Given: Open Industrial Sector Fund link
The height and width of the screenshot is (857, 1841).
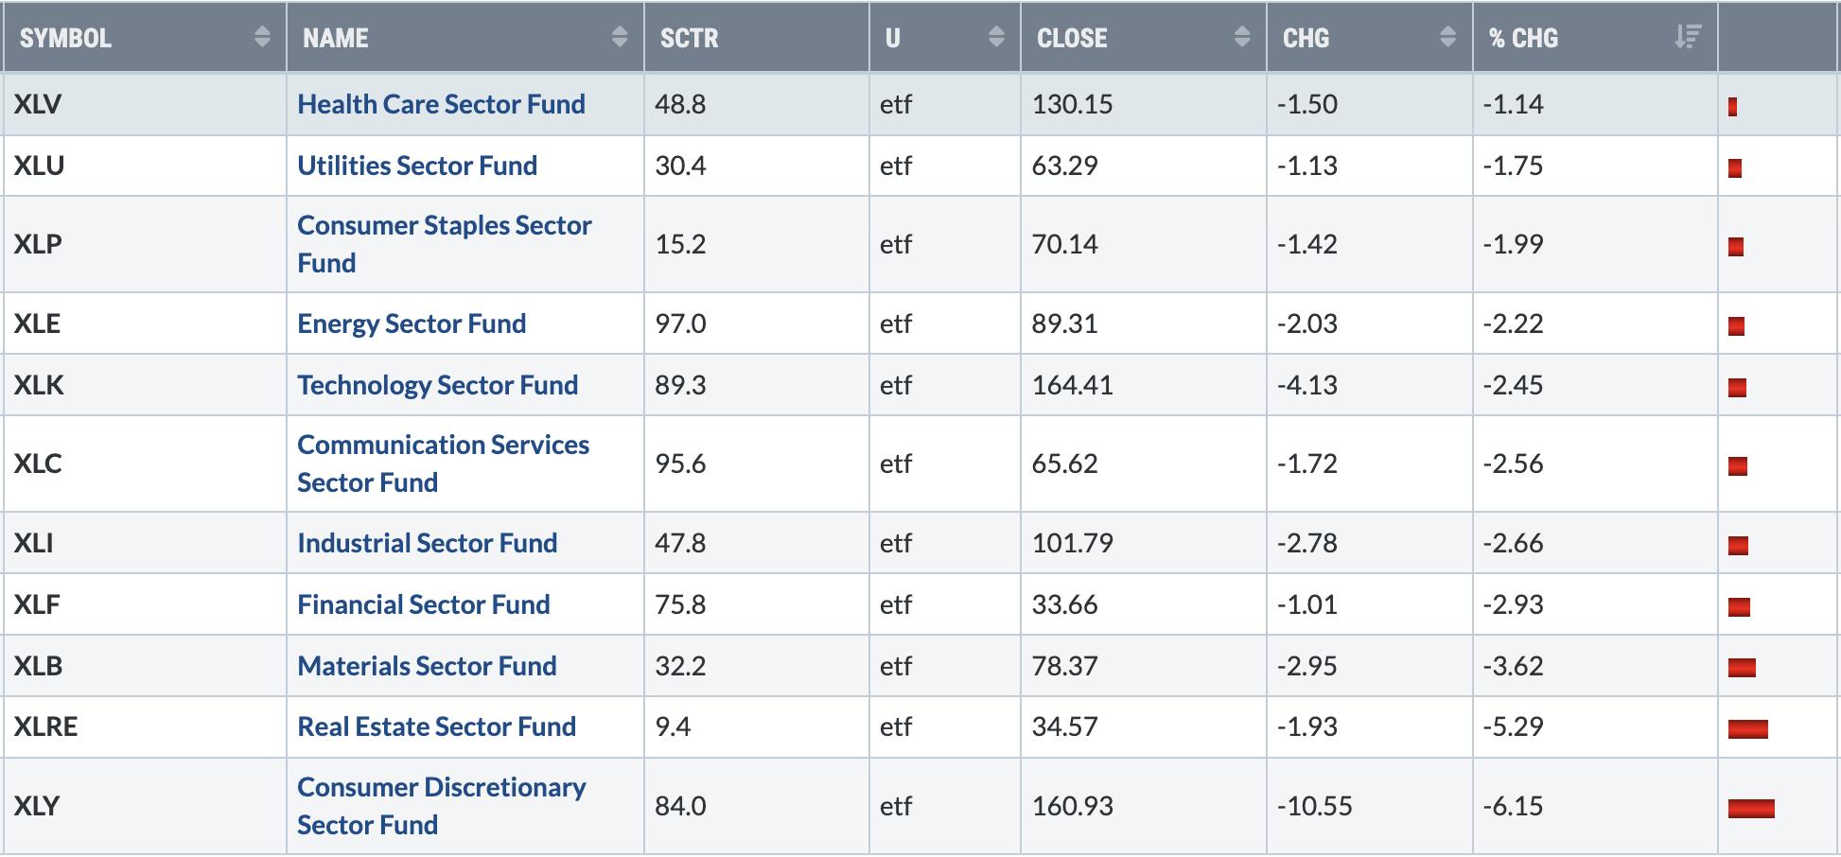Looking at the screenshot, I should (x=427, y=543).
